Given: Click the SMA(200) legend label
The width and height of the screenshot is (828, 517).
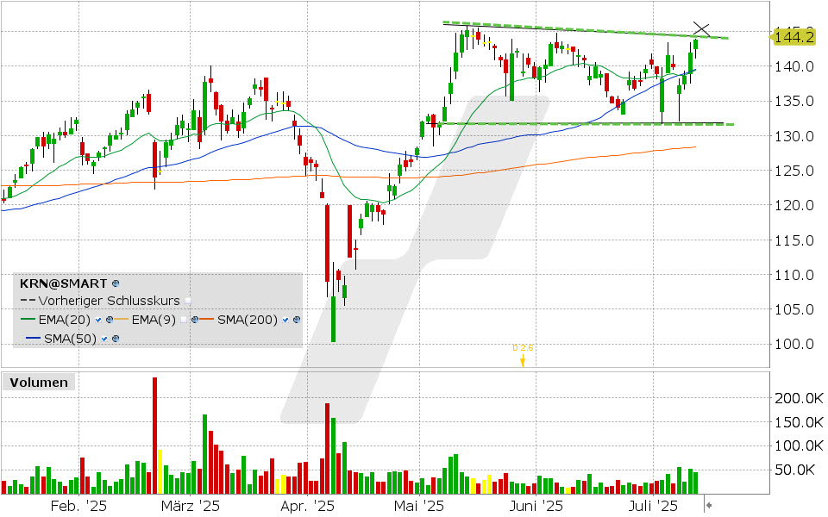Looking at the screenshot, I should pyautogui.click(x=248, y=320).
